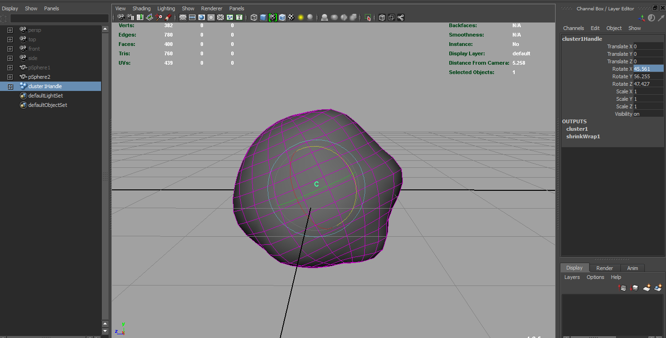
Task: Click the create layer from selected icon
Action: pos(658,287)
